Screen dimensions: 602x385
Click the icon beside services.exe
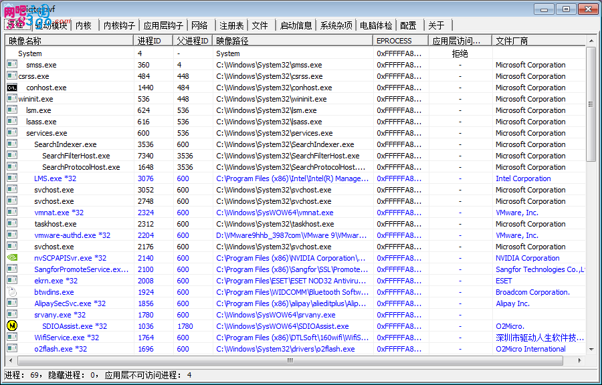tap(12, 133)
